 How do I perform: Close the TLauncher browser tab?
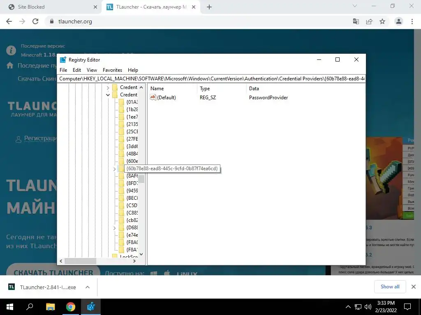click(194, 7)
